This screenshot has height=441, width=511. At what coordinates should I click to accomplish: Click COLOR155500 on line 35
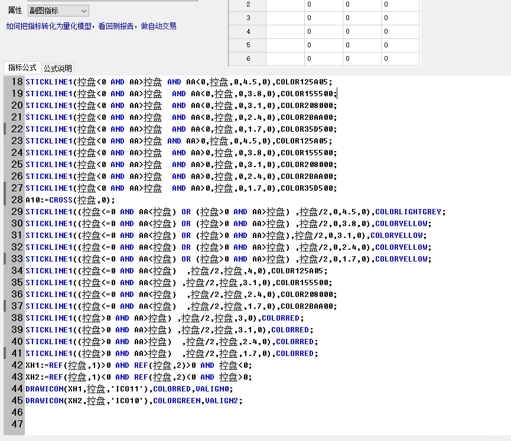(x=301, y=282)
